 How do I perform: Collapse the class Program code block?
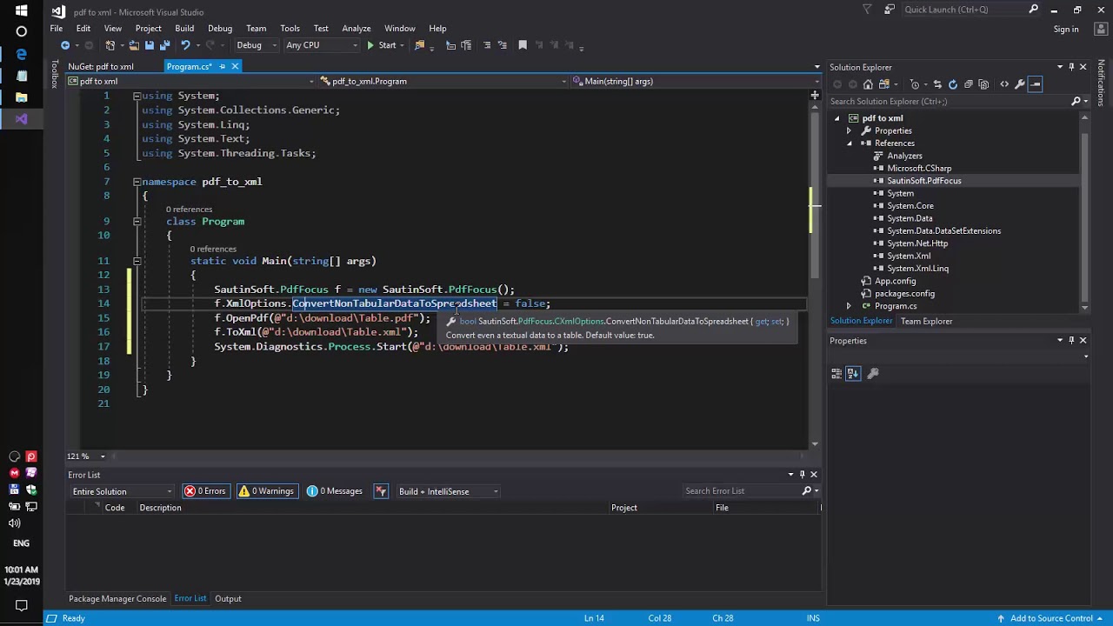[x=137, y=222]
